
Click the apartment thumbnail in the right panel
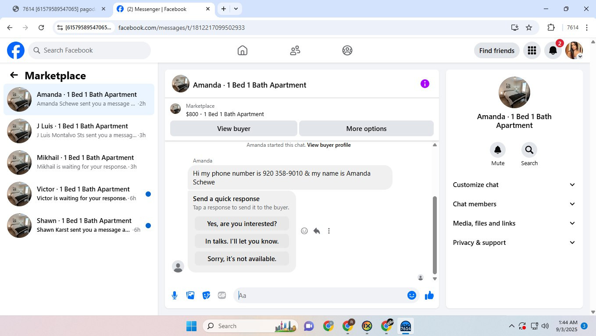coord(514,92)
